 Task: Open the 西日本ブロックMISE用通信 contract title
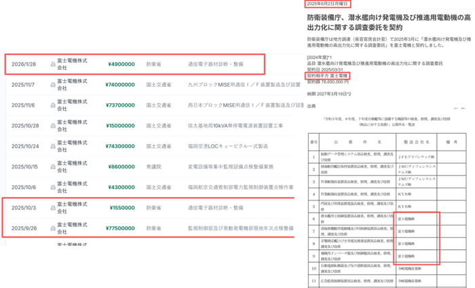click(x=246, y=105)
